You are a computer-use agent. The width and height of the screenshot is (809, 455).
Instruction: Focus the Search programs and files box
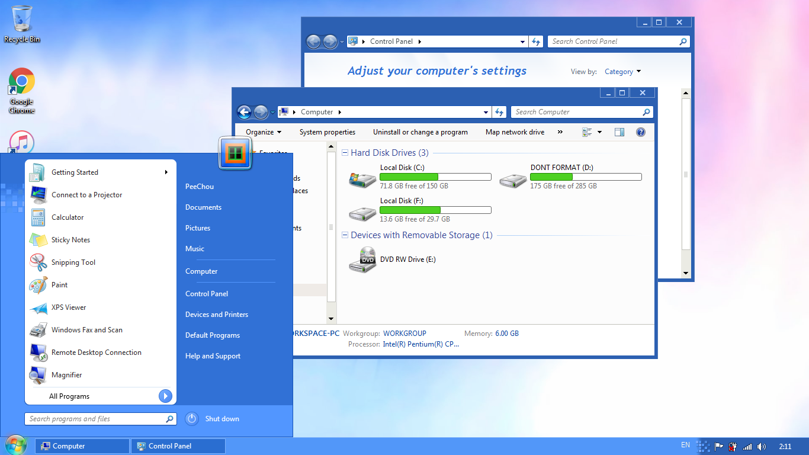101,419
